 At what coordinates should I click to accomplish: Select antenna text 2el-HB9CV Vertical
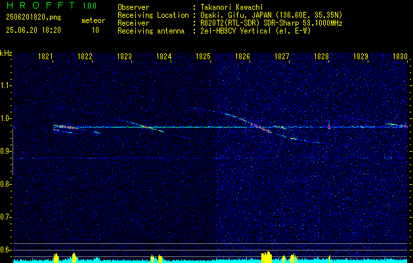coord(236,31)
